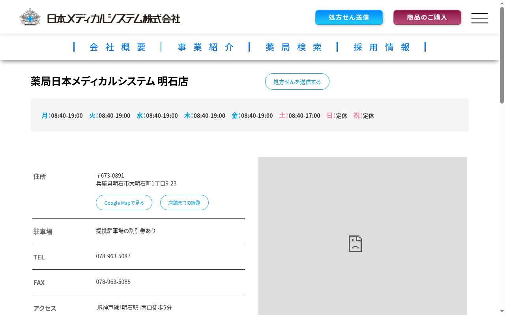The image size is (505, 315).
Task: Click the Friday hours 08:40-19:00
Action: coord(257,116)
